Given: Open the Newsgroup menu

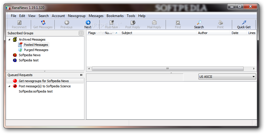Looking at the screenshot, I should pyautogui.click(x=77, y=16).
